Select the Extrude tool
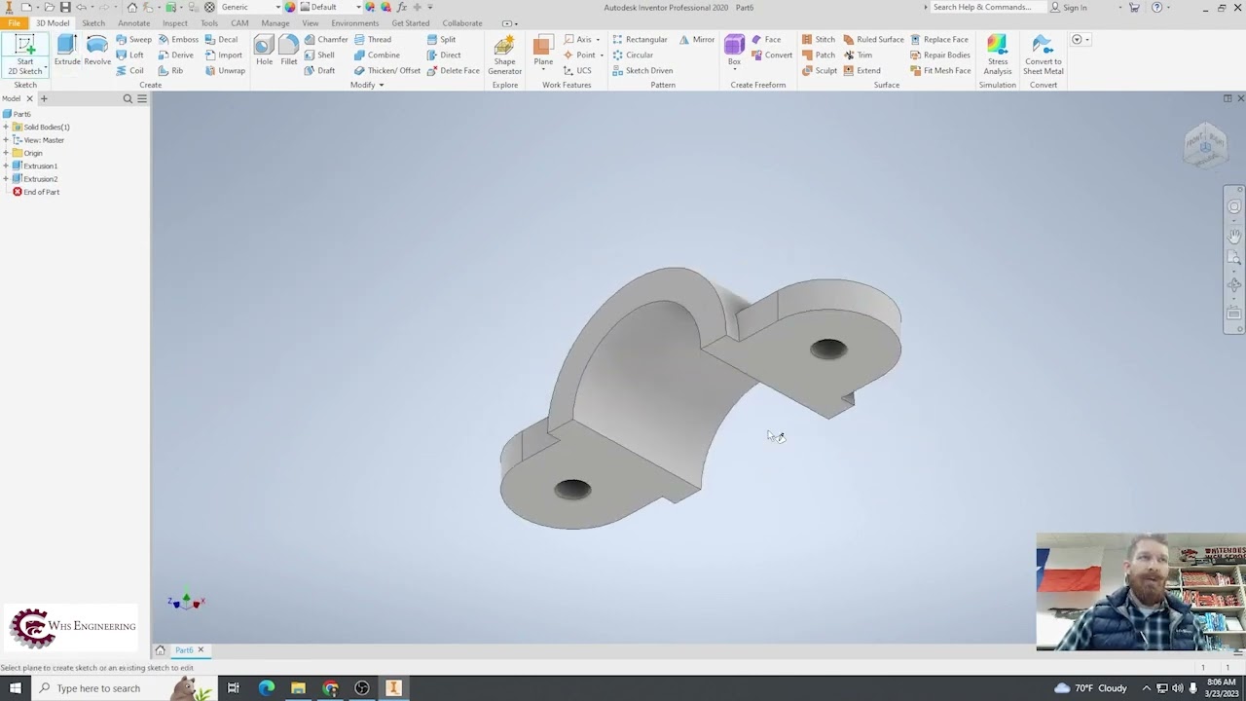This screenshot has height=701, width=1246. pos(67,51)
